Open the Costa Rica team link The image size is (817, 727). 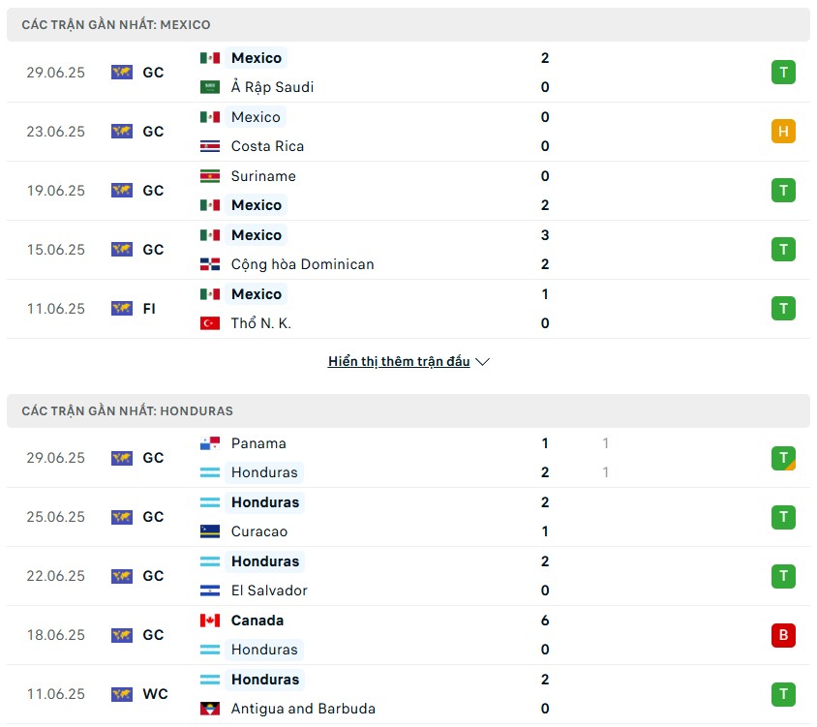tap(267, 146)
